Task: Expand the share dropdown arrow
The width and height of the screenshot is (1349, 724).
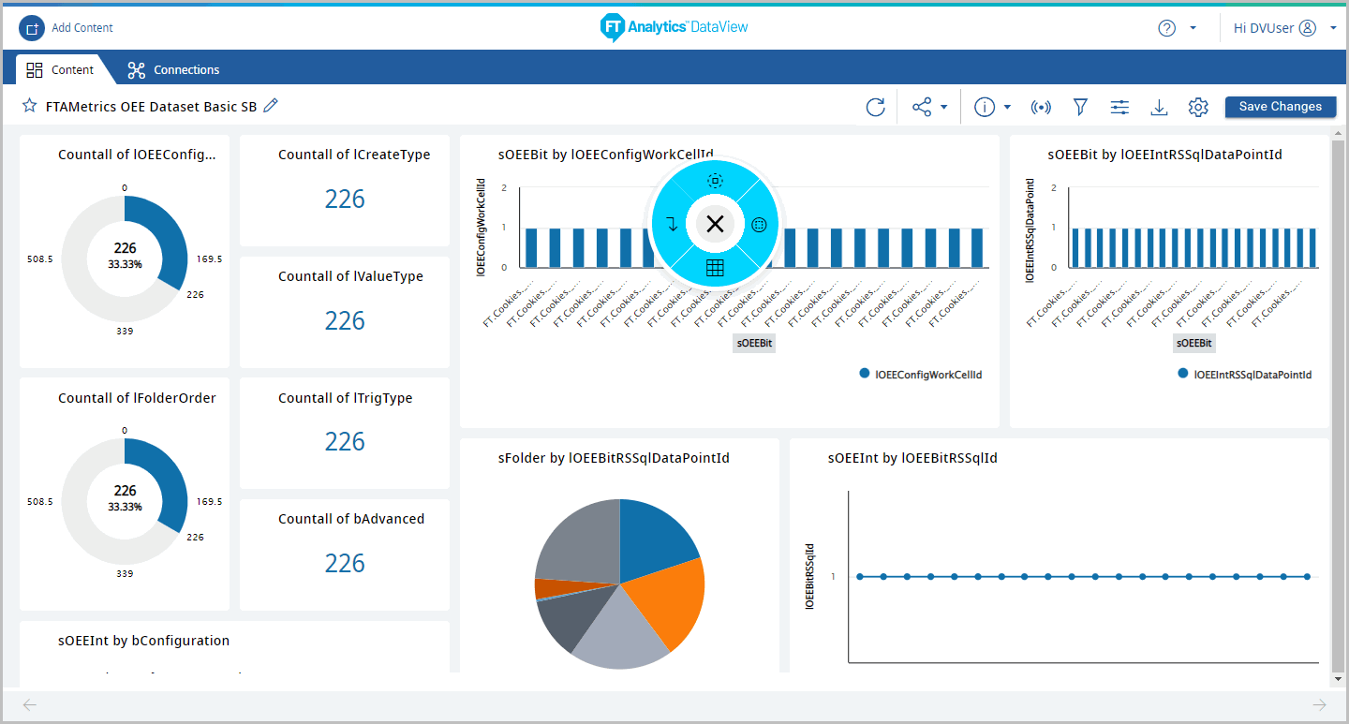Action: [x=944, y=108]
